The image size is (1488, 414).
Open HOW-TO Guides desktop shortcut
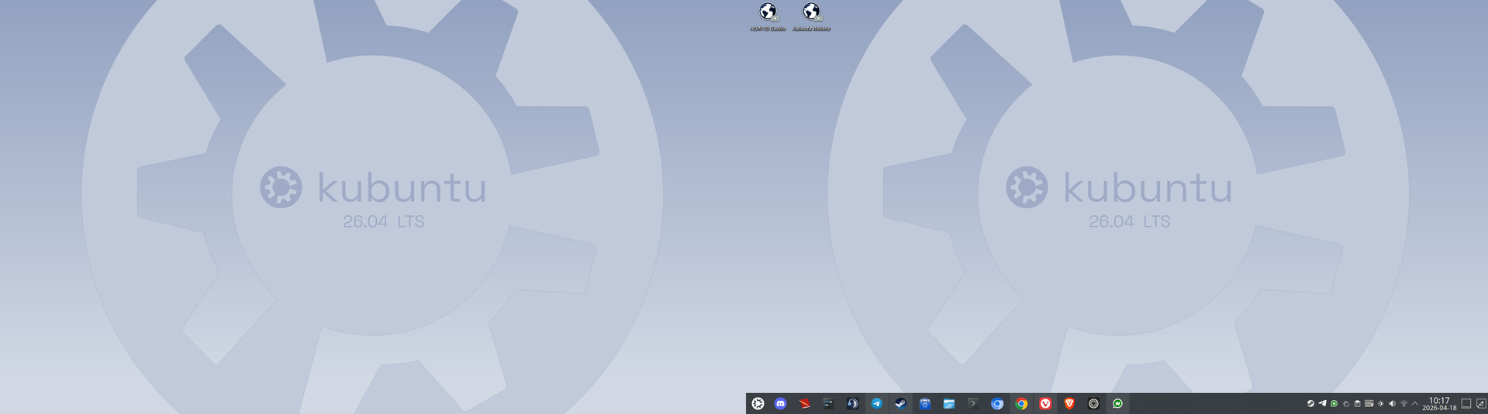(768, 17)
